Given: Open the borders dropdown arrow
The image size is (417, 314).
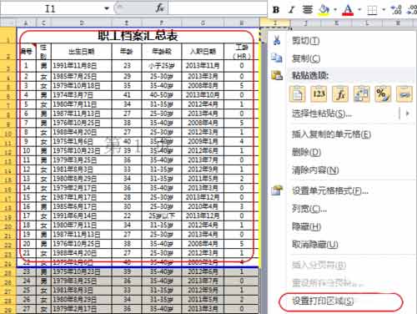Looking at the screenshot, I should [x=384, y=10].
